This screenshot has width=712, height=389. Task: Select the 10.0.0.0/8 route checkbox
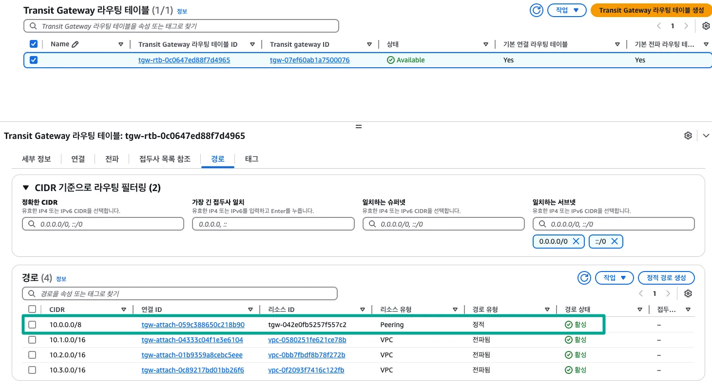[32, 325]
